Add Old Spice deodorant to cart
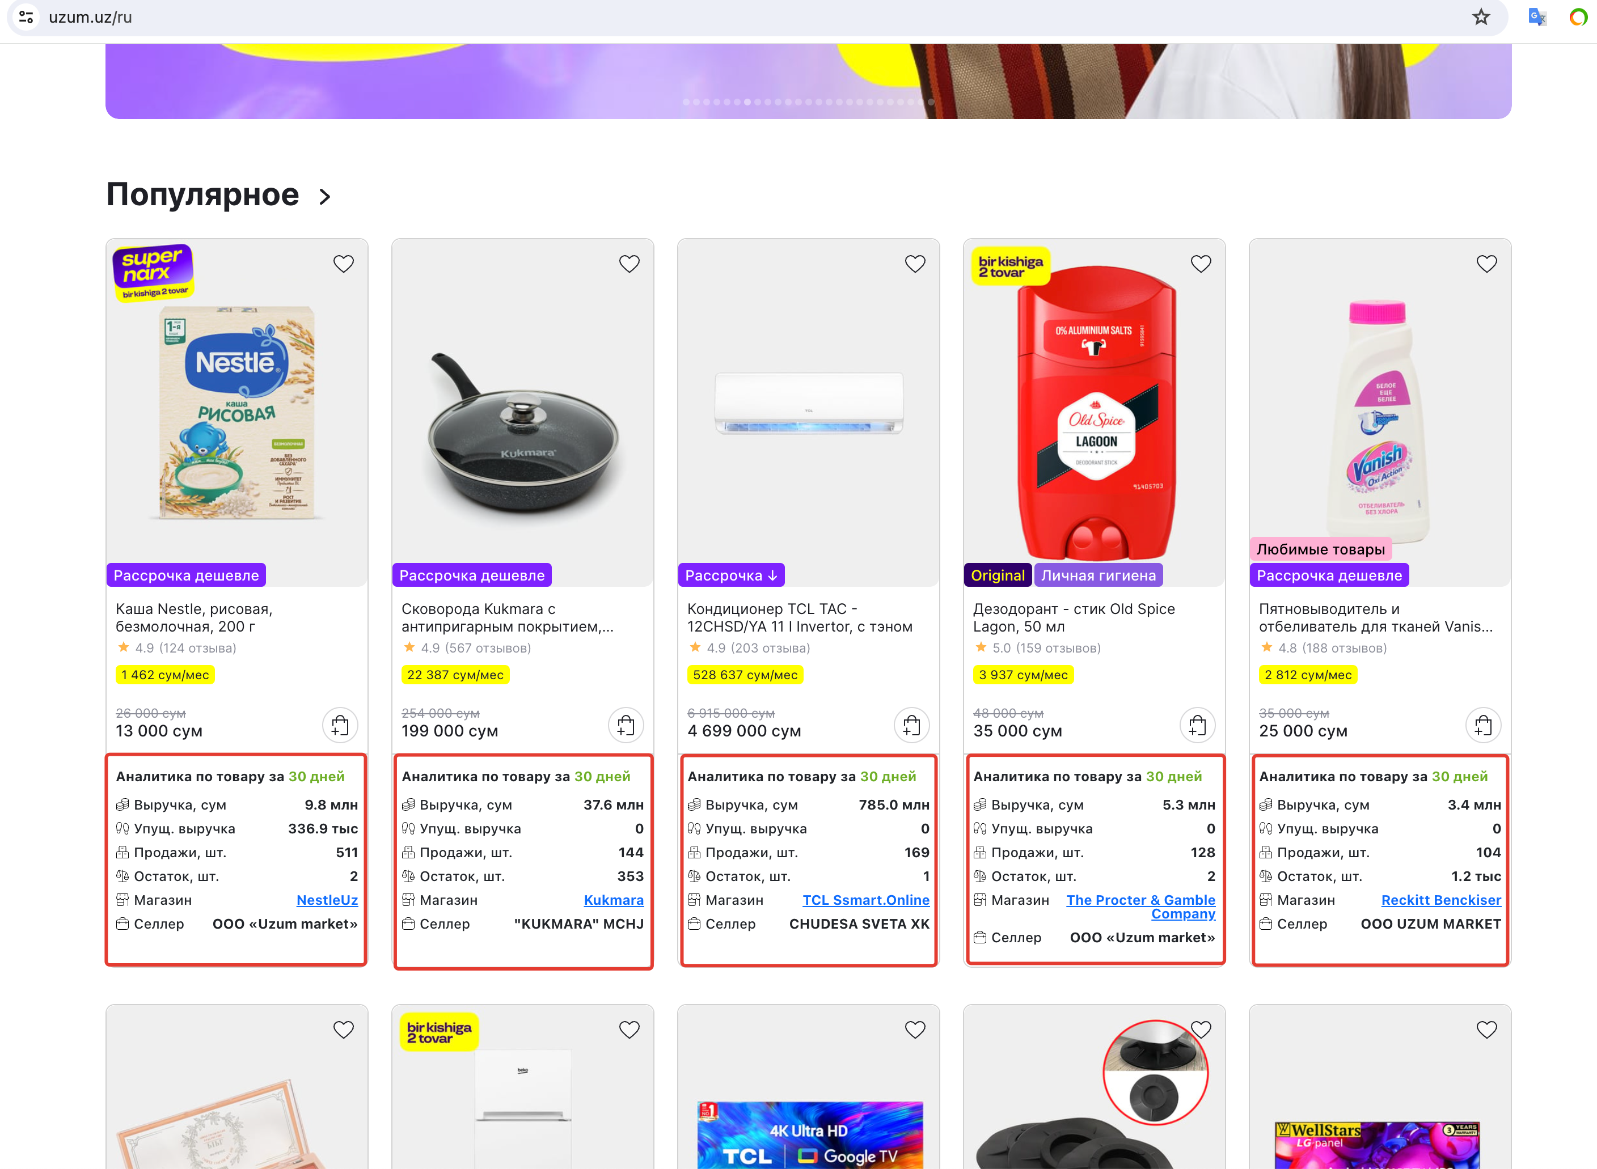Viewport: 1597px width, 1169px height. pos(1198,725)
